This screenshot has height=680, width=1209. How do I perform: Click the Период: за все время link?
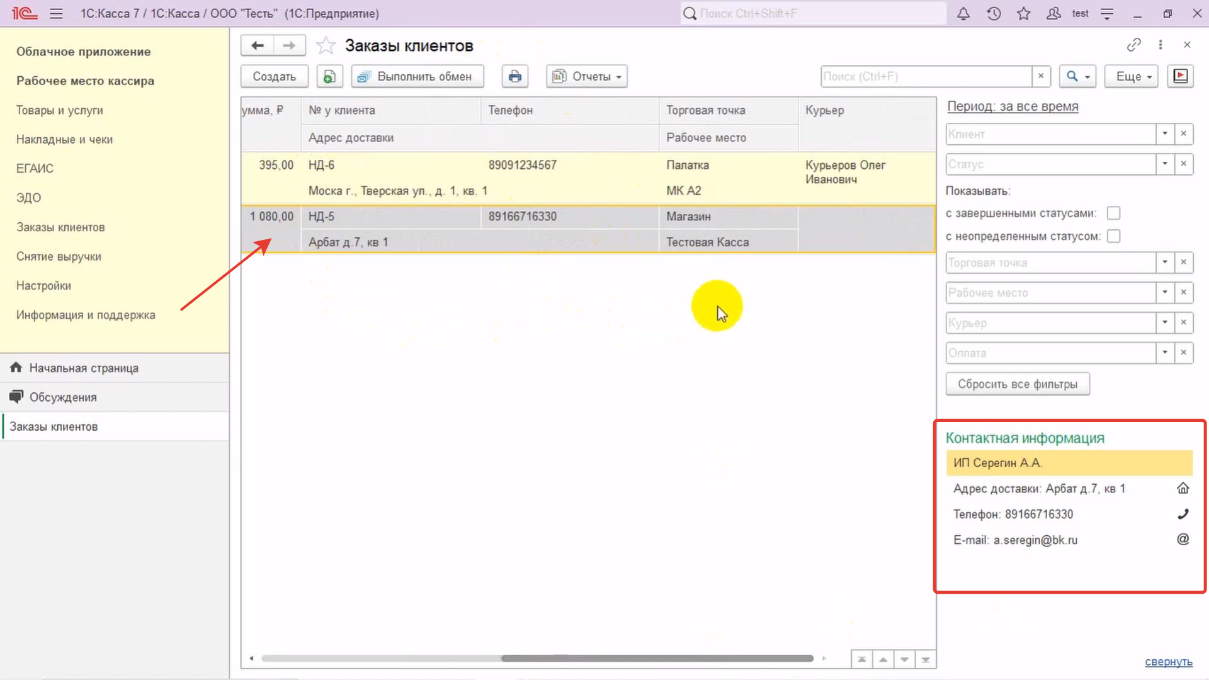pyautogui.click(x=1013, y=106)
